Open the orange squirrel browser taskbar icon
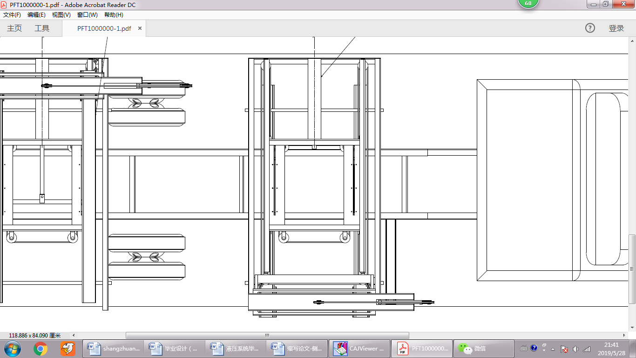 click(x=68, y=348)
